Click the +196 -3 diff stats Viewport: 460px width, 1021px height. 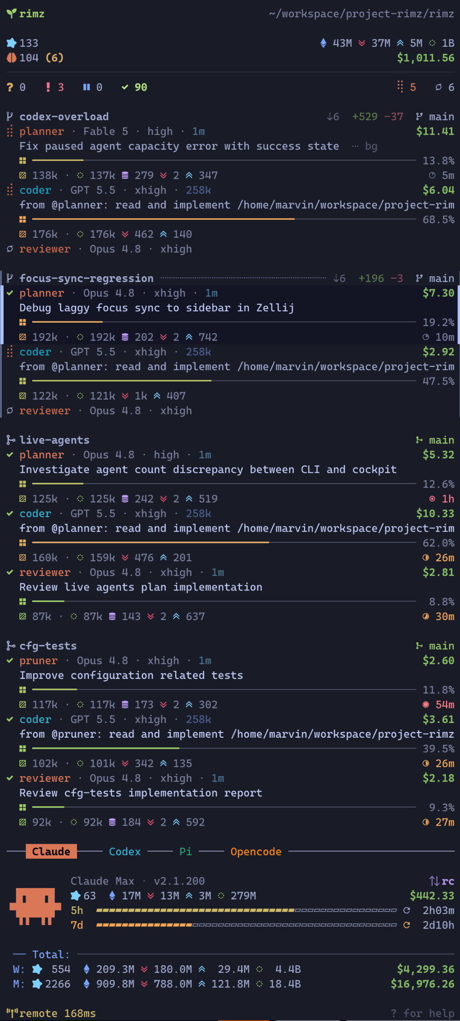tap(381, 278)
